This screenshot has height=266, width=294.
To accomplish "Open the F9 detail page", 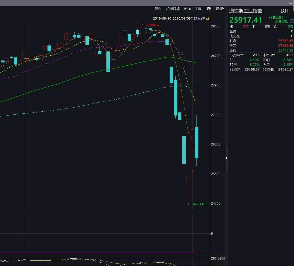I will 209,9.
